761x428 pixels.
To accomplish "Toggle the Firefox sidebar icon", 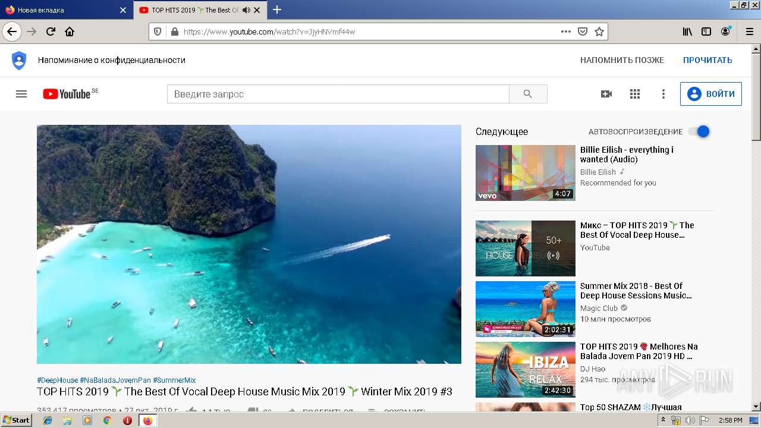I will point(706,32).
